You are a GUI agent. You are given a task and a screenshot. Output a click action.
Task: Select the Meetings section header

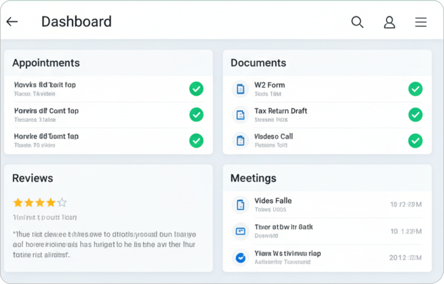[x=253, y=178]
